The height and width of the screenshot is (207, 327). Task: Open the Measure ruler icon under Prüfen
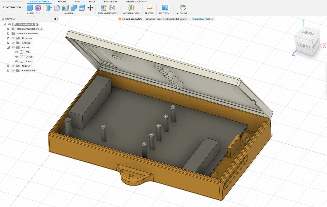point(149,8)
